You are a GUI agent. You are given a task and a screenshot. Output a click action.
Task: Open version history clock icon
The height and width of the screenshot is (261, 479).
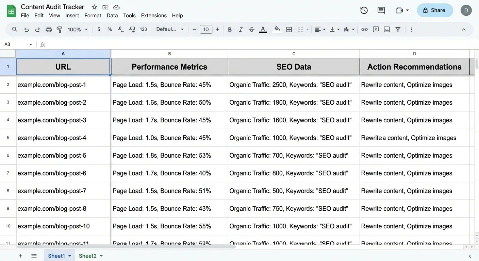[364, 10]
